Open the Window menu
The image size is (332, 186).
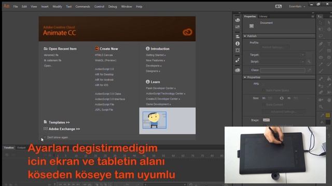pyautogui.click(x=127, y=7)
